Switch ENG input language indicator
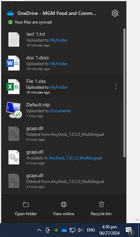Viewport: 140px width, 237px height. click(91, 230)
